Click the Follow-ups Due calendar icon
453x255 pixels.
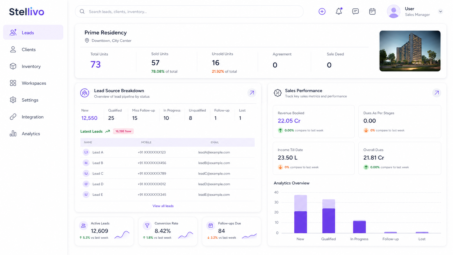coord(211,225)
